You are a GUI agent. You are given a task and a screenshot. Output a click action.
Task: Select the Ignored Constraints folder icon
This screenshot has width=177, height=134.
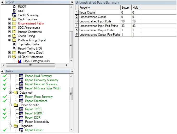click(14, 32)
